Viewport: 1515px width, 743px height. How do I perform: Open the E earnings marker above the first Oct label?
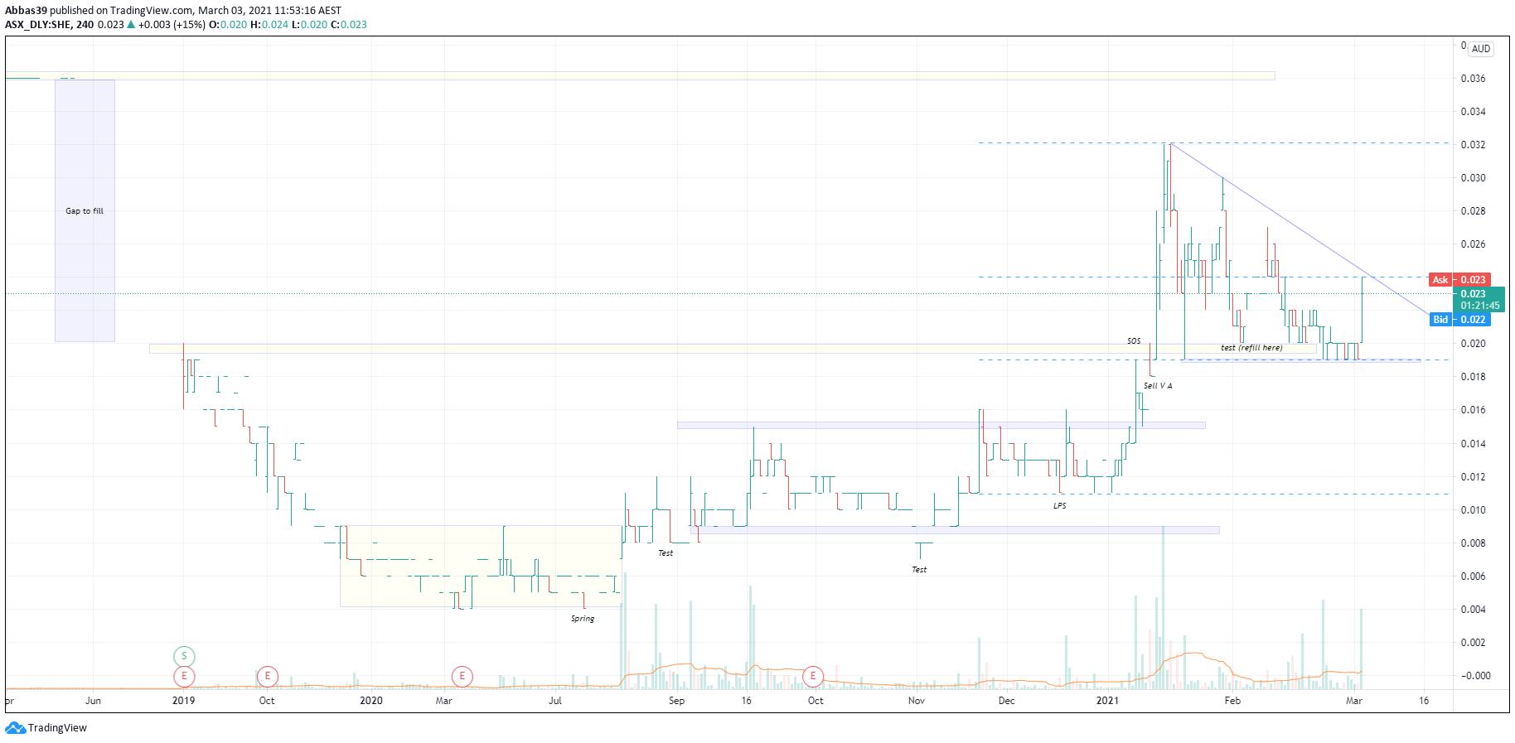267,676
